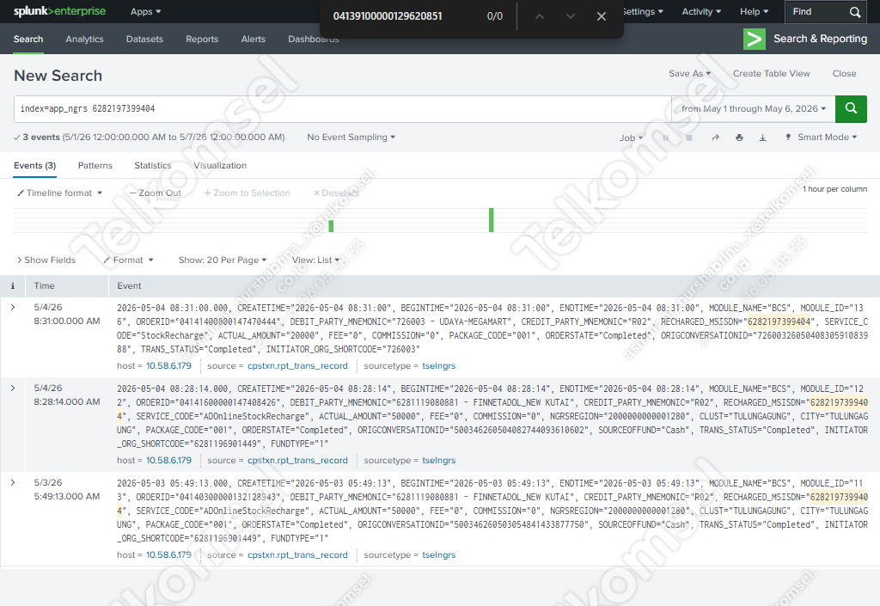Screen dimensions: 880x606
Task: Click source cpstxn.rpt_trans_record in first event
Action: tap(297, 366)
